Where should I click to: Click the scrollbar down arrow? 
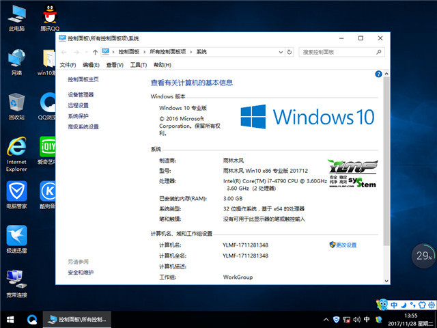click(386, 281)
